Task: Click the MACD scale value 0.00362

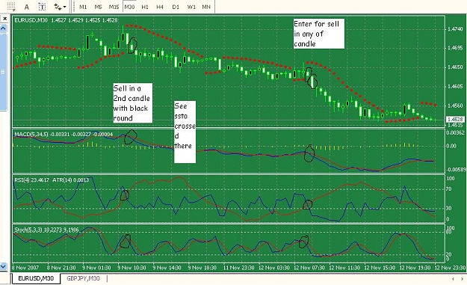Action: (455, 132)
